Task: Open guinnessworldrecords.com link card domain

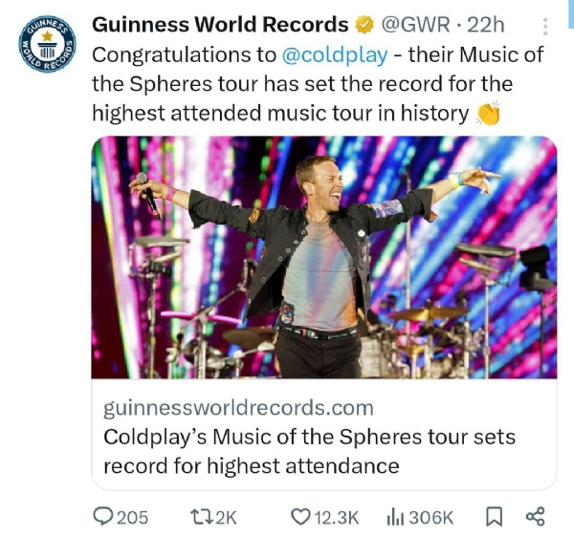Action: (x=238, y=408)
